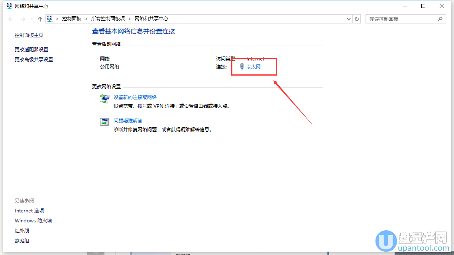The image size is (454, 255).
Task: Click the search magnifier icon
Action: (440, 18)
